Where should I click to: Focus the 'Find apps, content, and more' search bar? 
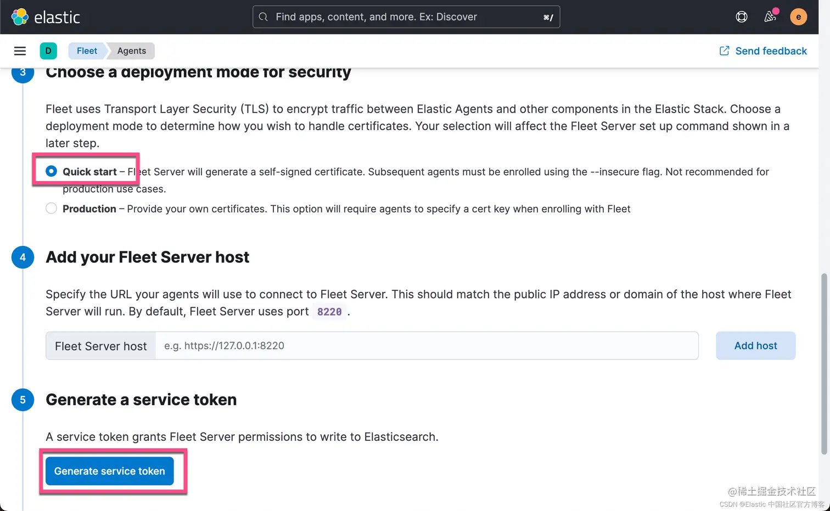406,17
